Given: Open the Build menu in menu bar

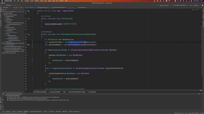Looking at the screenshot, I should click(42, 1).
